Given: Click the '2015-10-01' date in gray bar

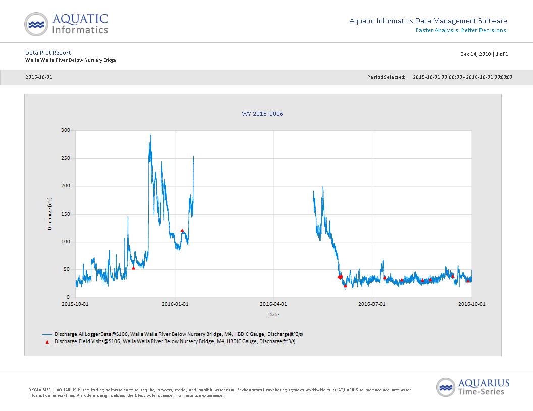Looking at the screenshot, I should point(39,77).
